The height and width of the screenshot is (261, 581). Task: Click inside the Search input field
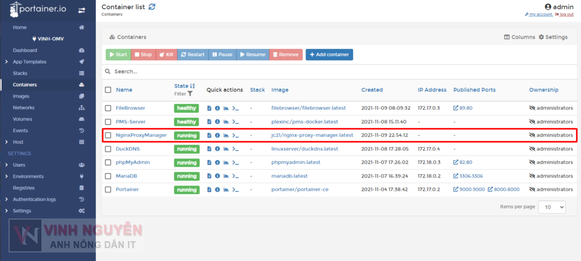(x=339, y=71)
